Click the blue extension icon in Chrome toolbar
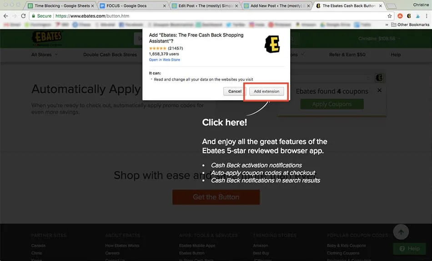Viewport: 432px width, 261px height. click(x=418, y=16)
